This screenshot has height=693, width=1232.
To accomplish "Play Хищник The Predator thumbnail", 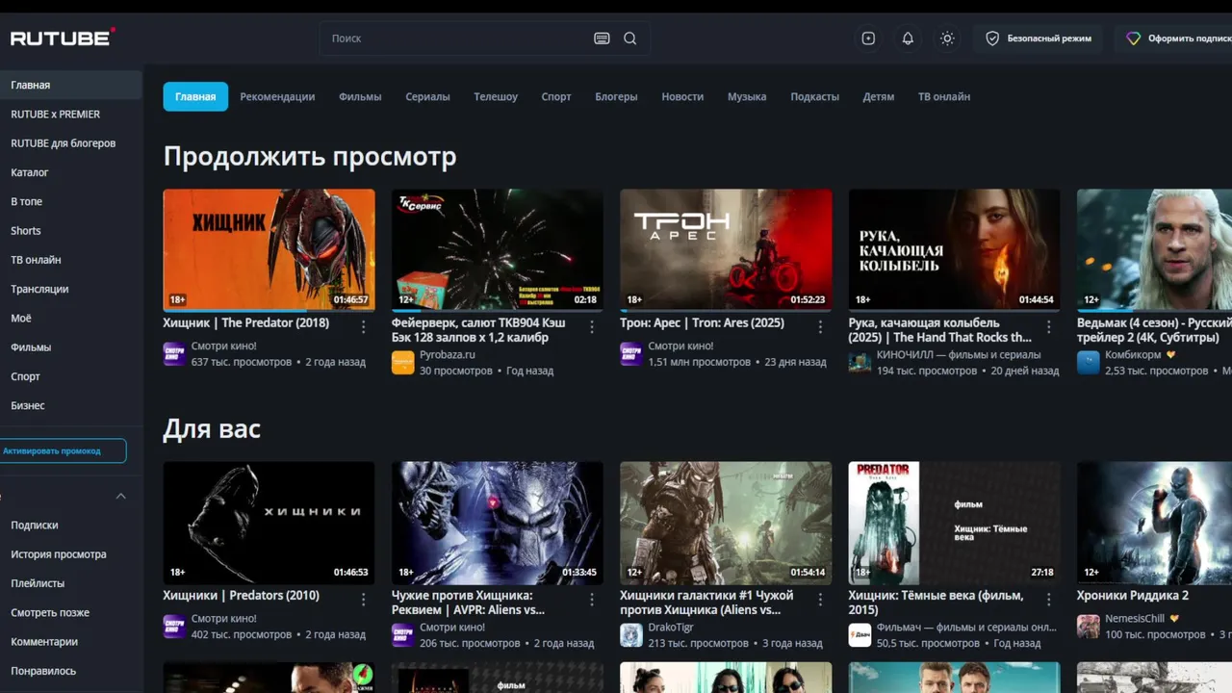I will click(269, 249).
